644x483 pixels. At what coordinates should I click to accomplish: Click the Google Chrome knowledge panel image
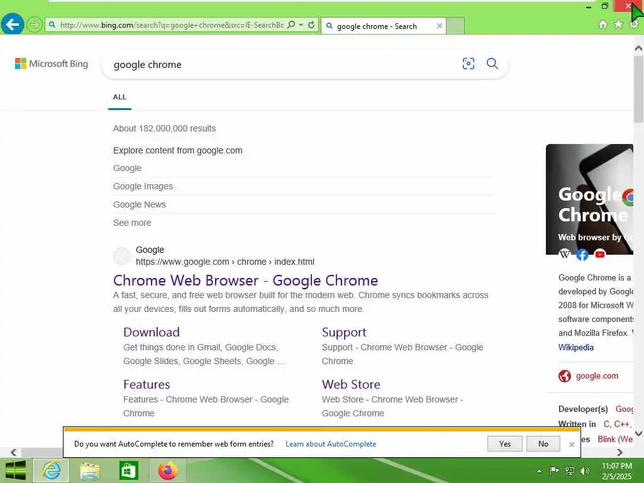tap(589, 199)
